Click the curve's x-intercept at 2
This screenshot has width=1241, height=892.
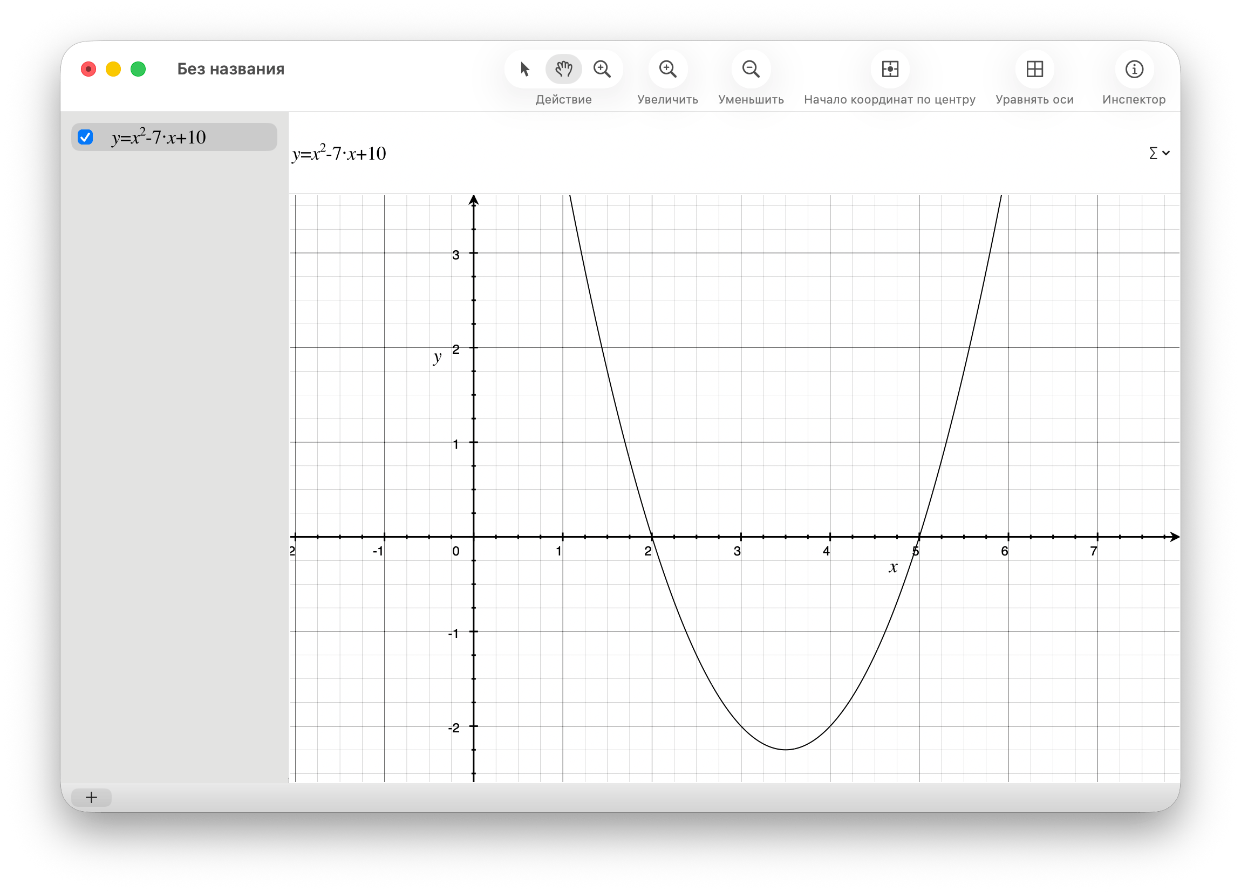[652, 537]
